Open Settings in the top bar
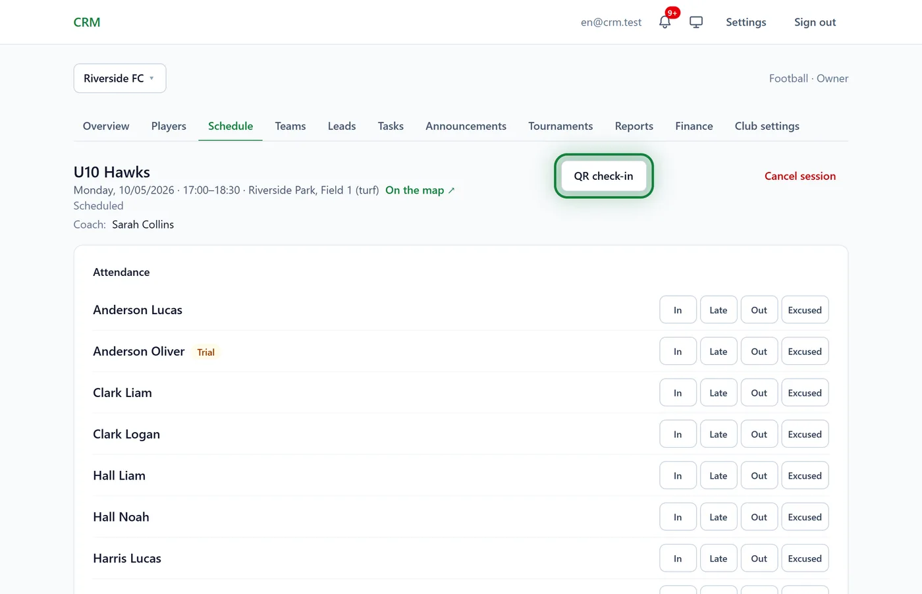Screen dimensions: 922x594 746,22
